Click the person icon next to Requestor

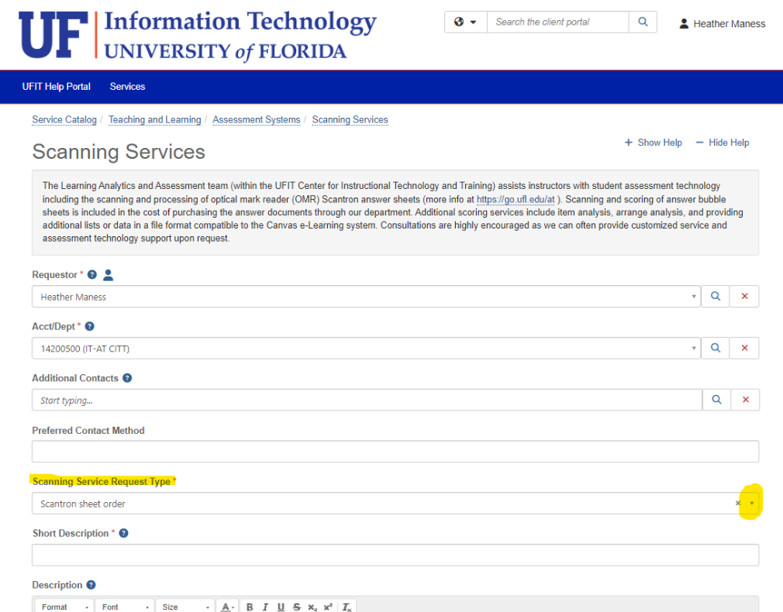108,274
